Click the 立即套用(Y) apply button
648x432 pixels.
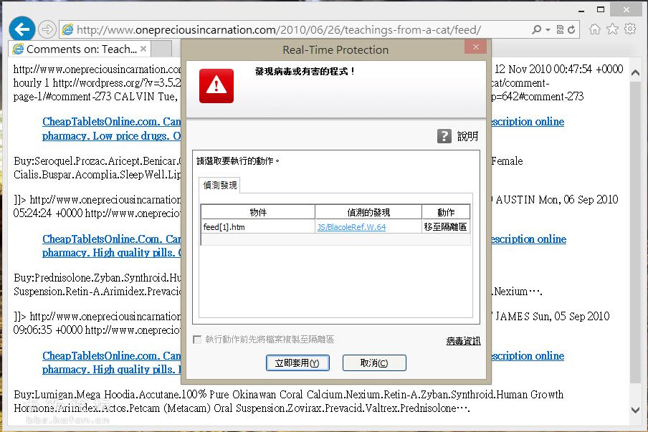[x=297, y=363]
